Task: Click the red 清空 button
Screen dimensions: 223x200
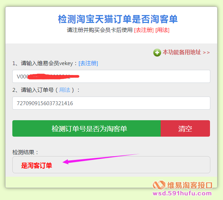Action: click(x=185, y=128)
